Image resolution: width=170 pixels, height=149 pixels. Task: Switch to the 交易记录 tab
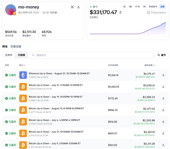click(16, 46)
